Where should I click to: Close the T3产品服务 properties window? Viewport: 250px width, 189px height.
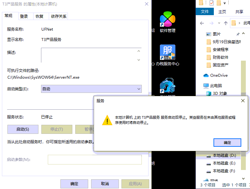click(x=147, y=4)
